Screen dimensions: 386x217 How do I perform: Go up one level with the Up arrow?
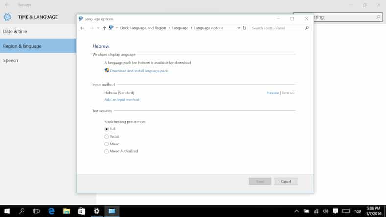[104, 28]
